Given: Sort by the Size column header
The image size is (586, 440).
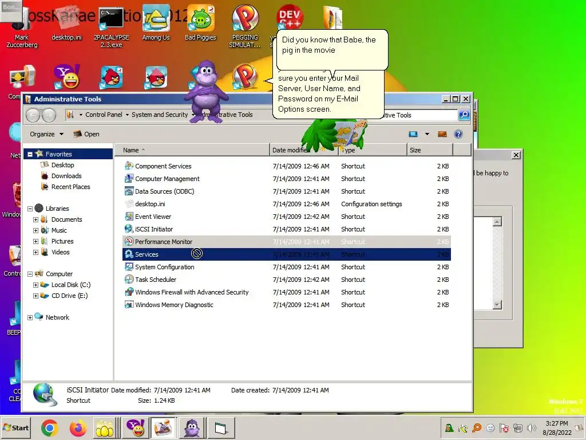Looking at the screenshot, I should (x=430, y=150).
